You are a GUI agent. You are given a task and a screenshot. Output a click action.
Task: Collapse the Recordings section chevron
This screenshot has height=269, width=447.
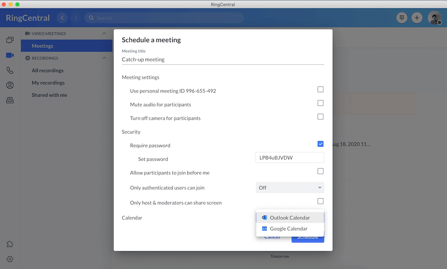[104, 58]
